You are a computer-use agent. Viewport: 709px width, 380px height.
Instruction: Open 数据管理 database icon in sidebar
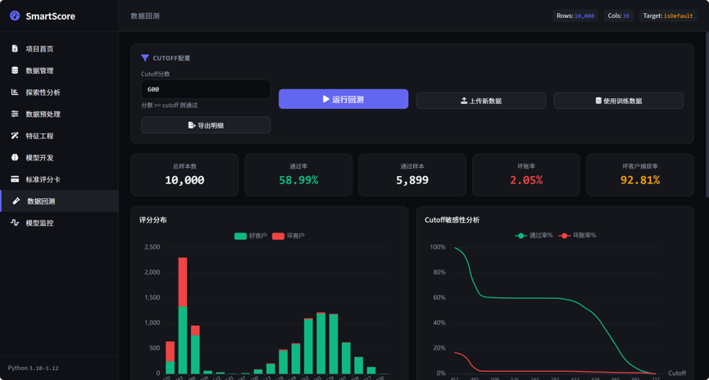coord(15,70)
